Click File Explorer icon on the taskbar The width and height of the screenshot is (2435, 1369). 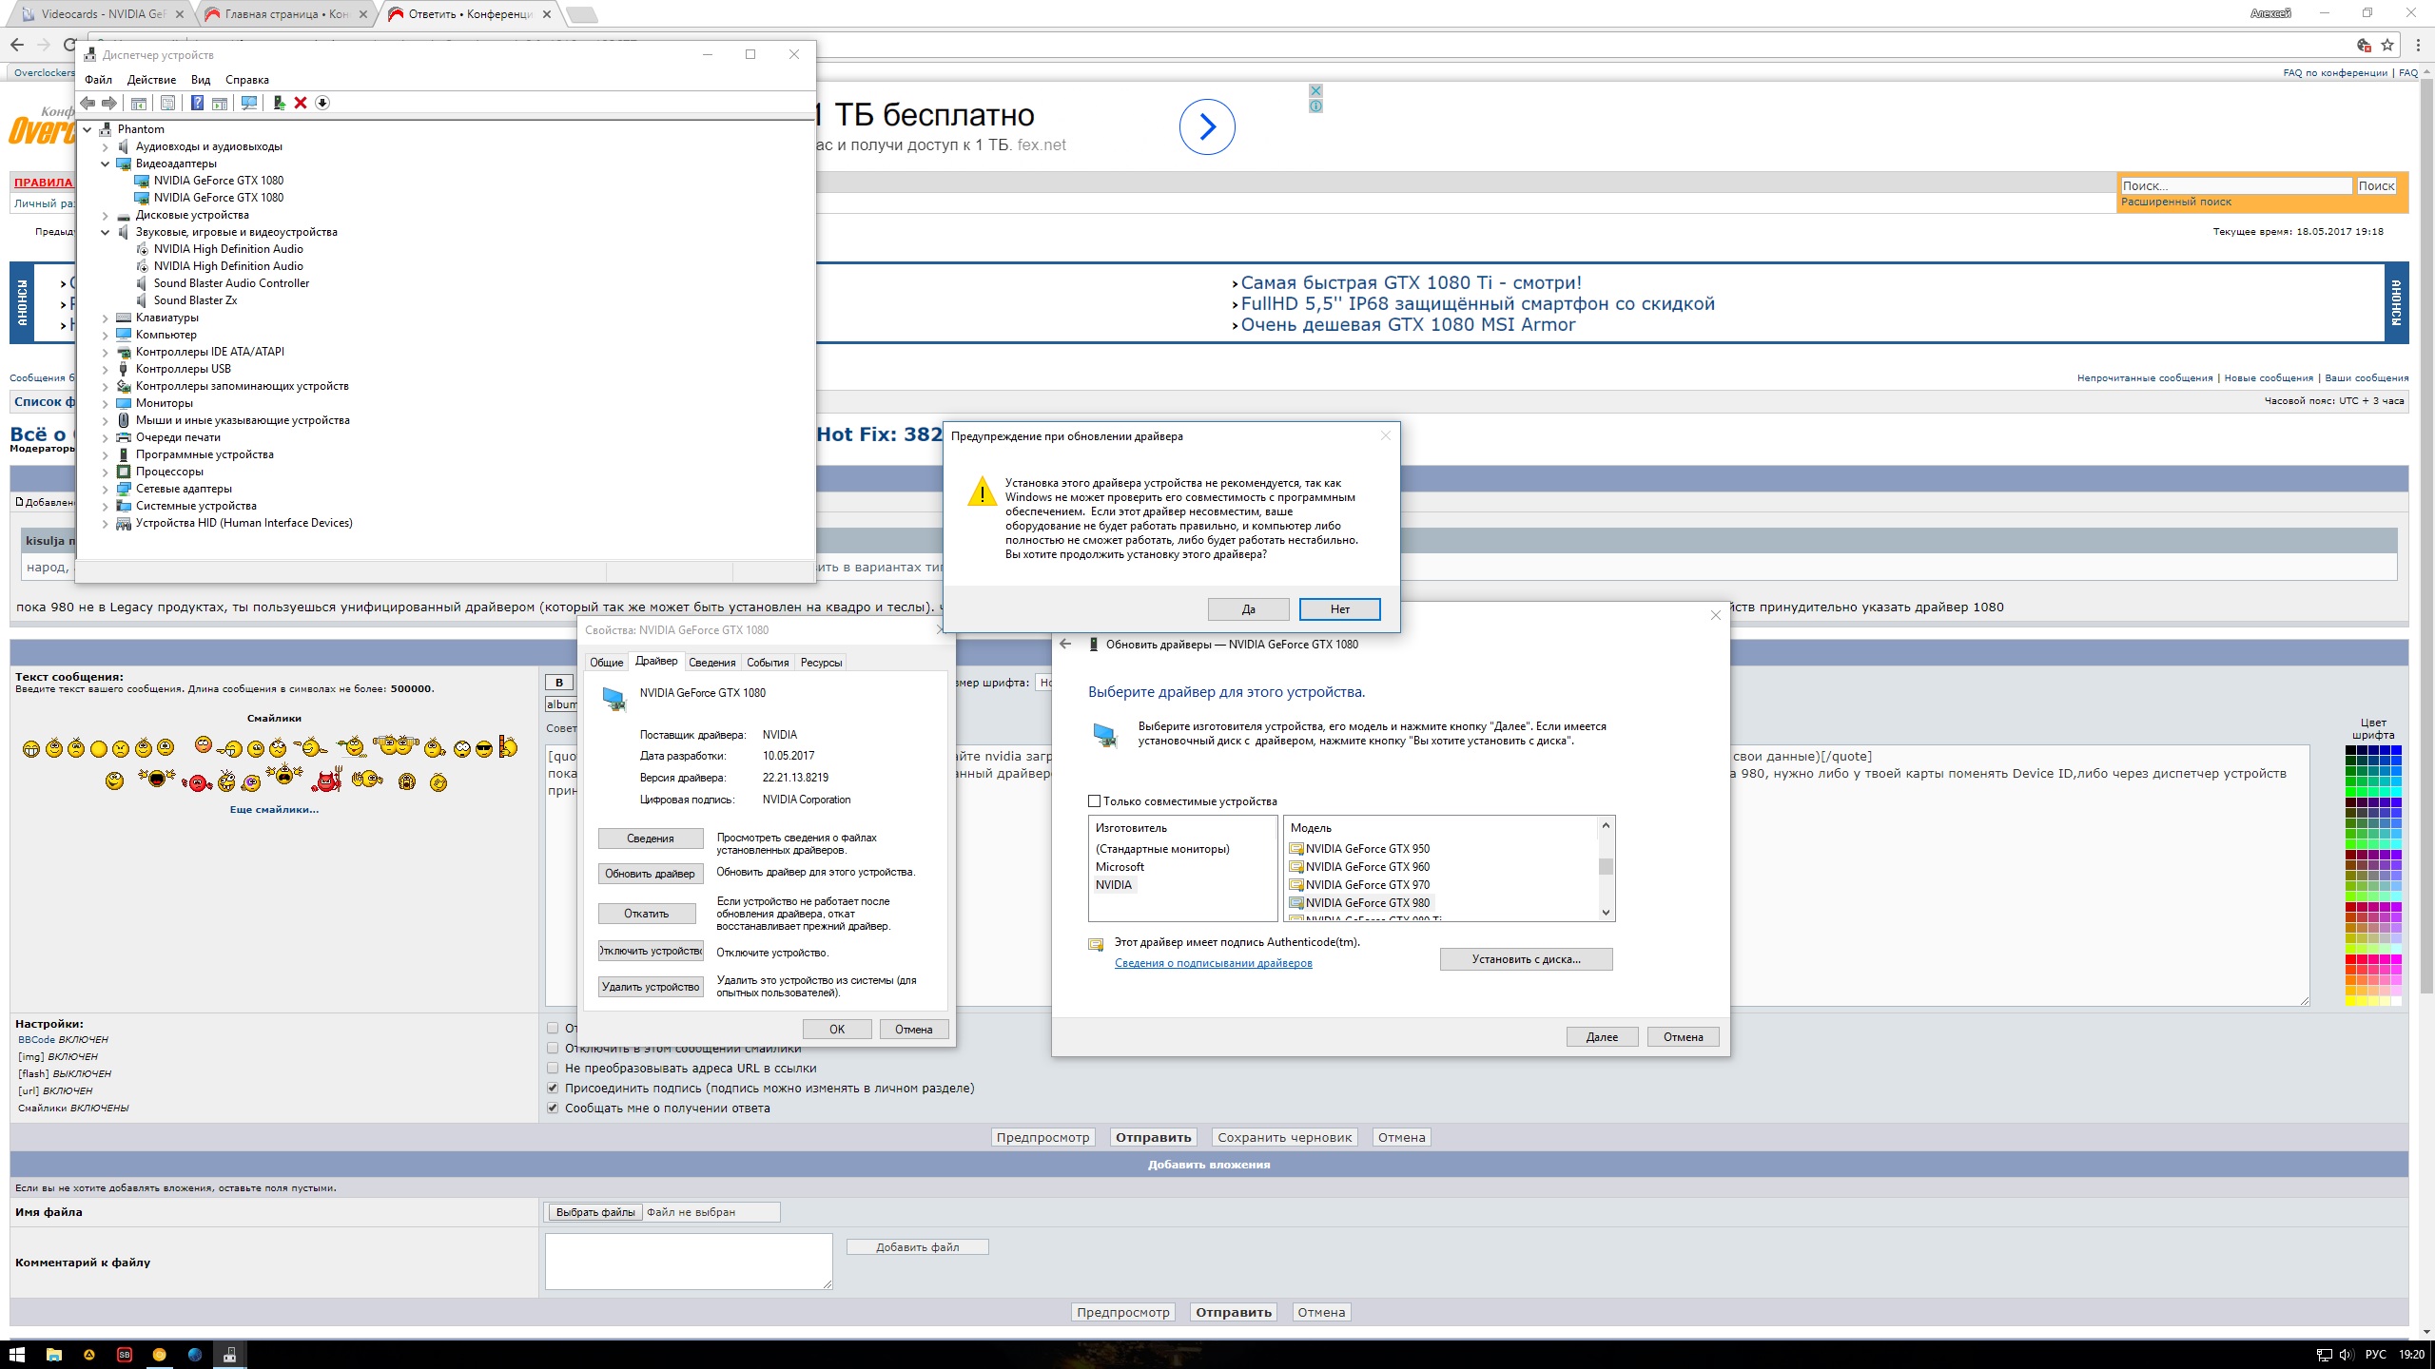click(x=54, y=1355)
